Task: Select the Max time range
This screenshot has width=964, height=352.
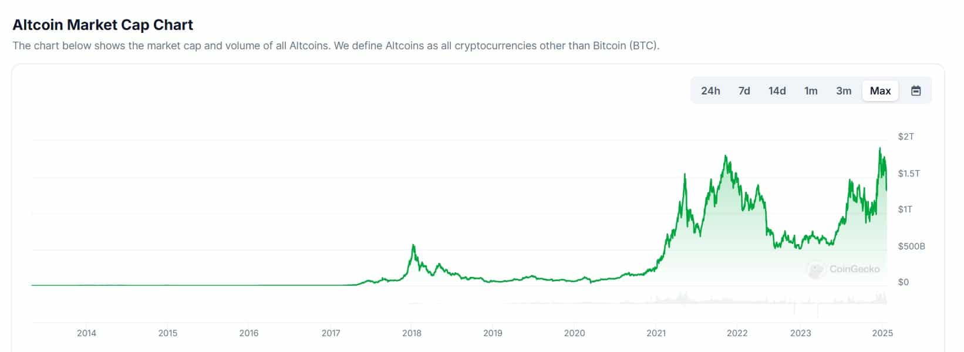Action: coord(880,91)
